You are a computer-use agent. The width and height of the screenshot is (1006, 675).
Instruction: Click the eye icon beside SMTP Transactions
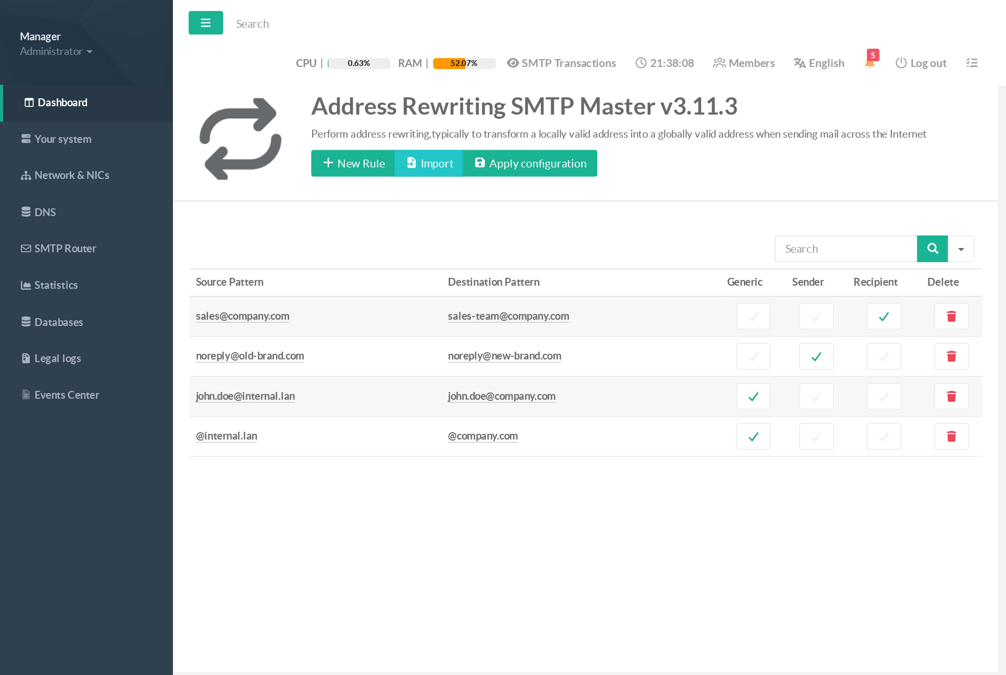pos(512,63)
